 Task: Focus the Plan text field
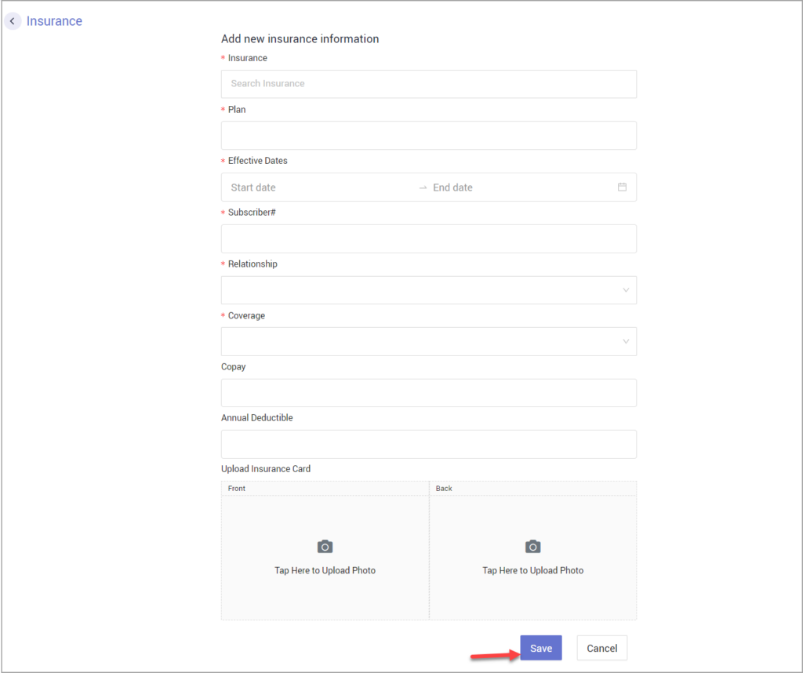[x=428, y=136]
